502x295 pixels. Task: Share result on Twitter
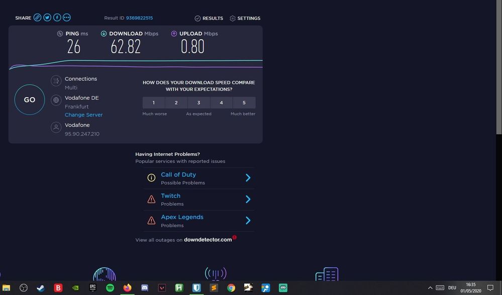47,18
